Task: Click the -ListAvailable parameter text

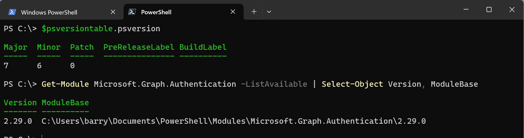Action: (x=274, y=84)
